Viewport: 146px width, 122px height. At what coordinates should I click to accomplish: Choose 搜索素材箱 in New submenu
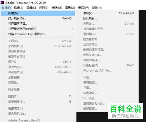(107, 39)
